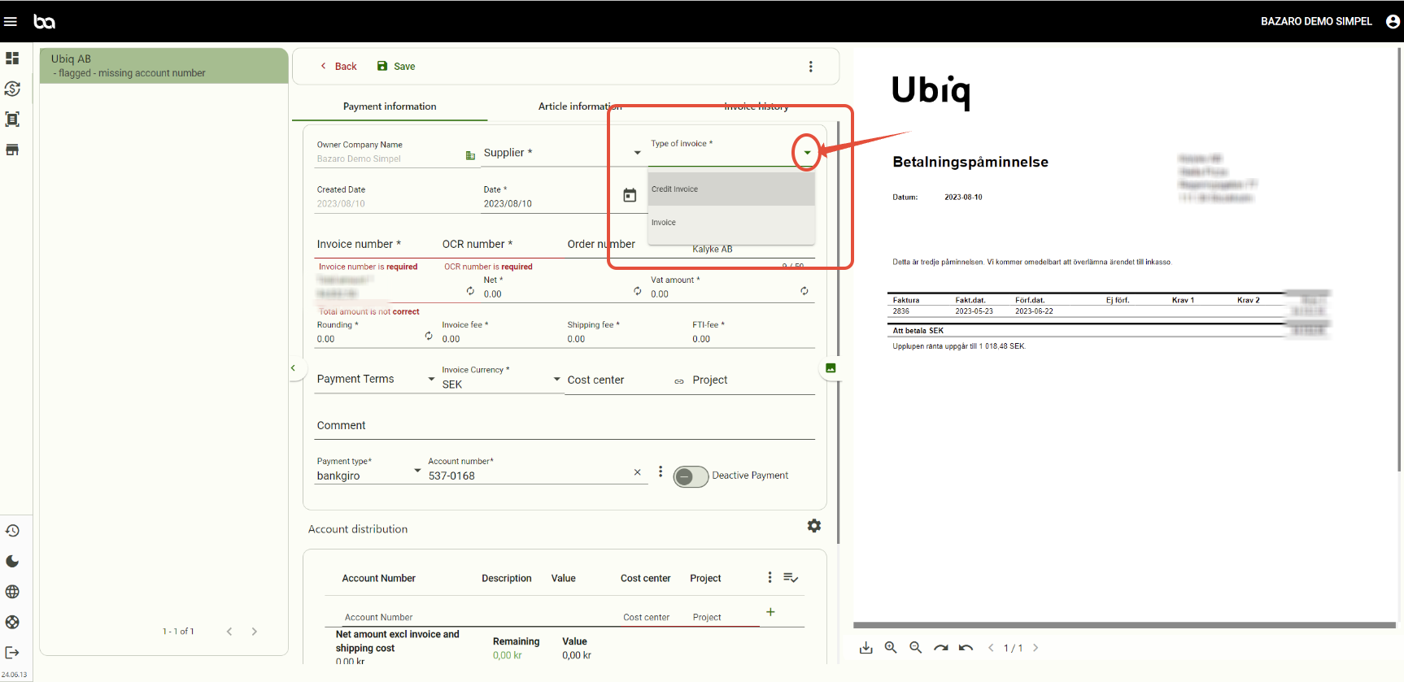Open the hamburger main menu
Viewport: 1404px width, 682px height.
11,21
